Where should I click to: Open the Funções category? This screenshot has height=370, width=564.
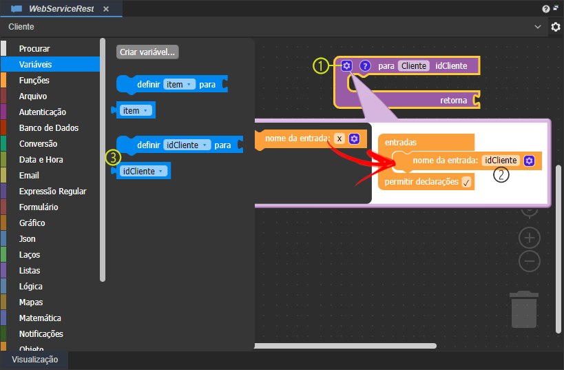[50, 80]
